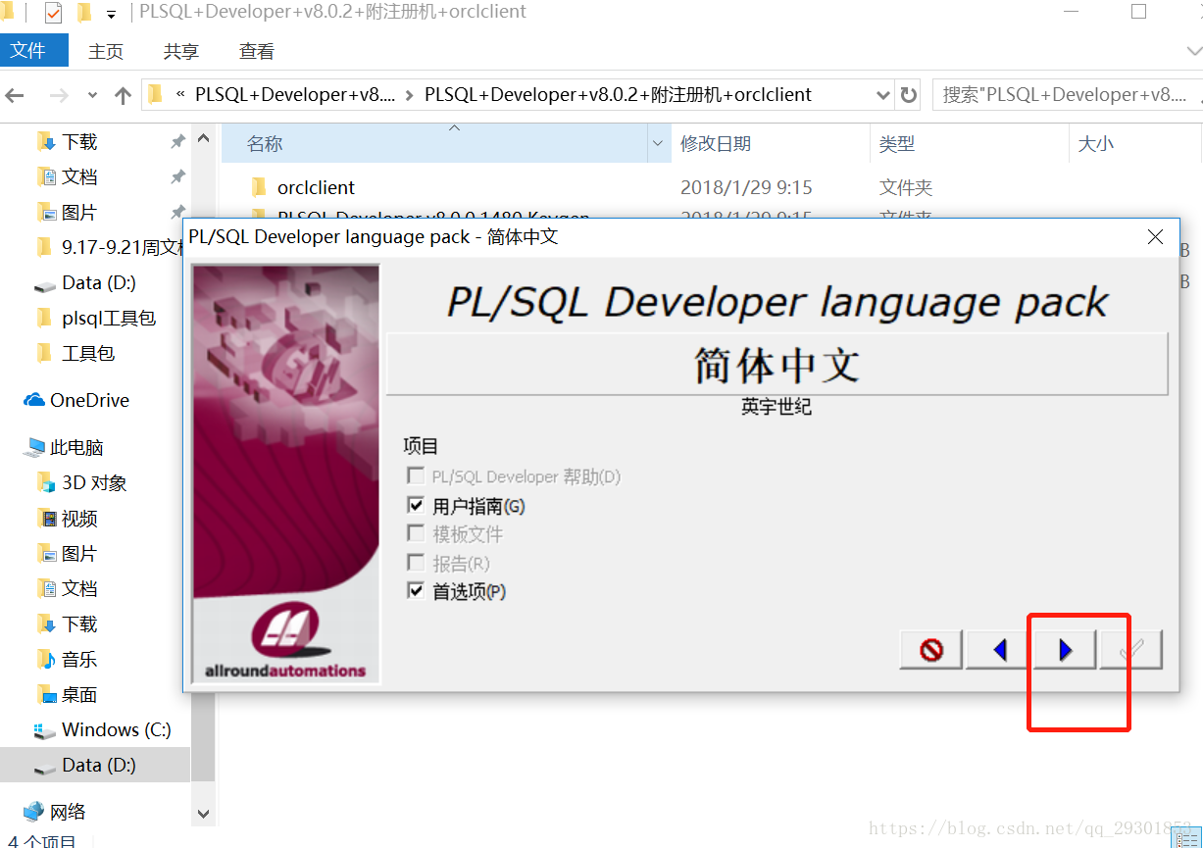This screenshot has width=1203, height=848.
Task: Click the 报告(R) checkbox
Action: pyautogui.click(x=415, y=563)
